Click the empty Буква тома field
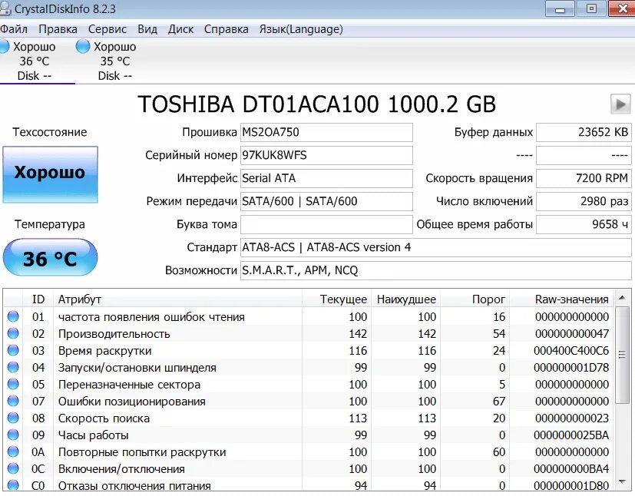This screenshot has width=635, height=496. tap(326, 225)
